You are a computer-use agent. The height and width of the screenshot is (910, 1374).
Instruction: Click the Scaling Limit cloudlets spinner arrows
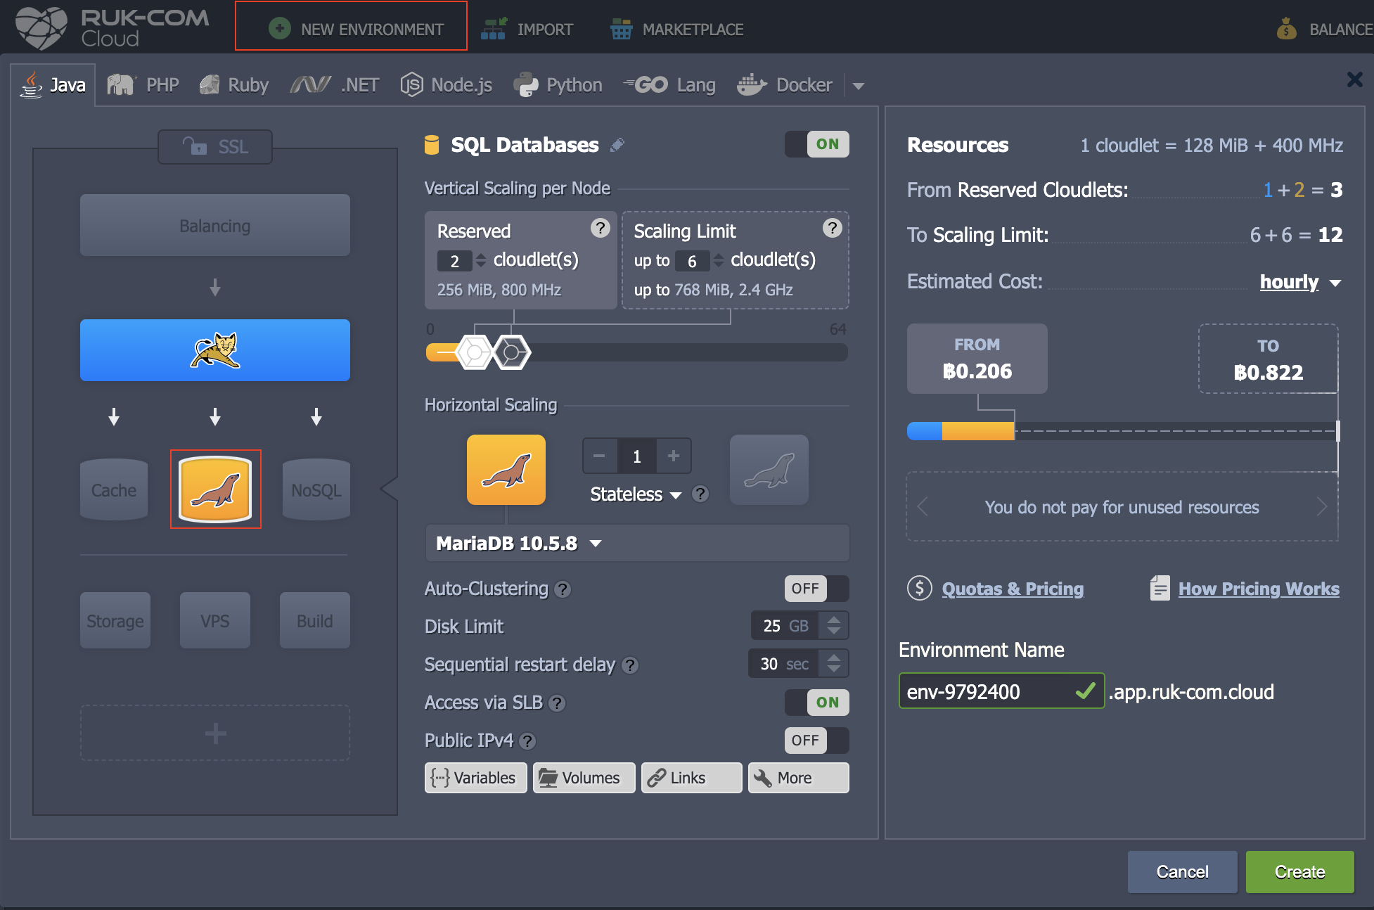(x=719, y=260)
